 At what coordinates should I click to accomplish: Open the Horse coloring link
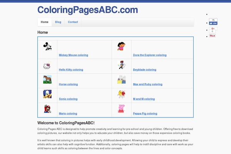(69, 84)
